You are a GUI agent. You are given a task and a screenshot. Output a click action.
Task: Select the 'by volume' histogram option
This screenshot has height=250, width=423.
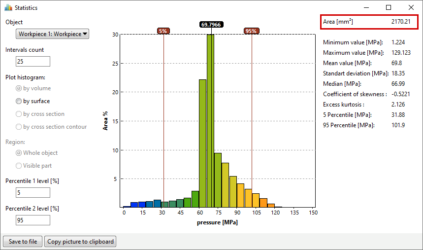coord(19,89)
